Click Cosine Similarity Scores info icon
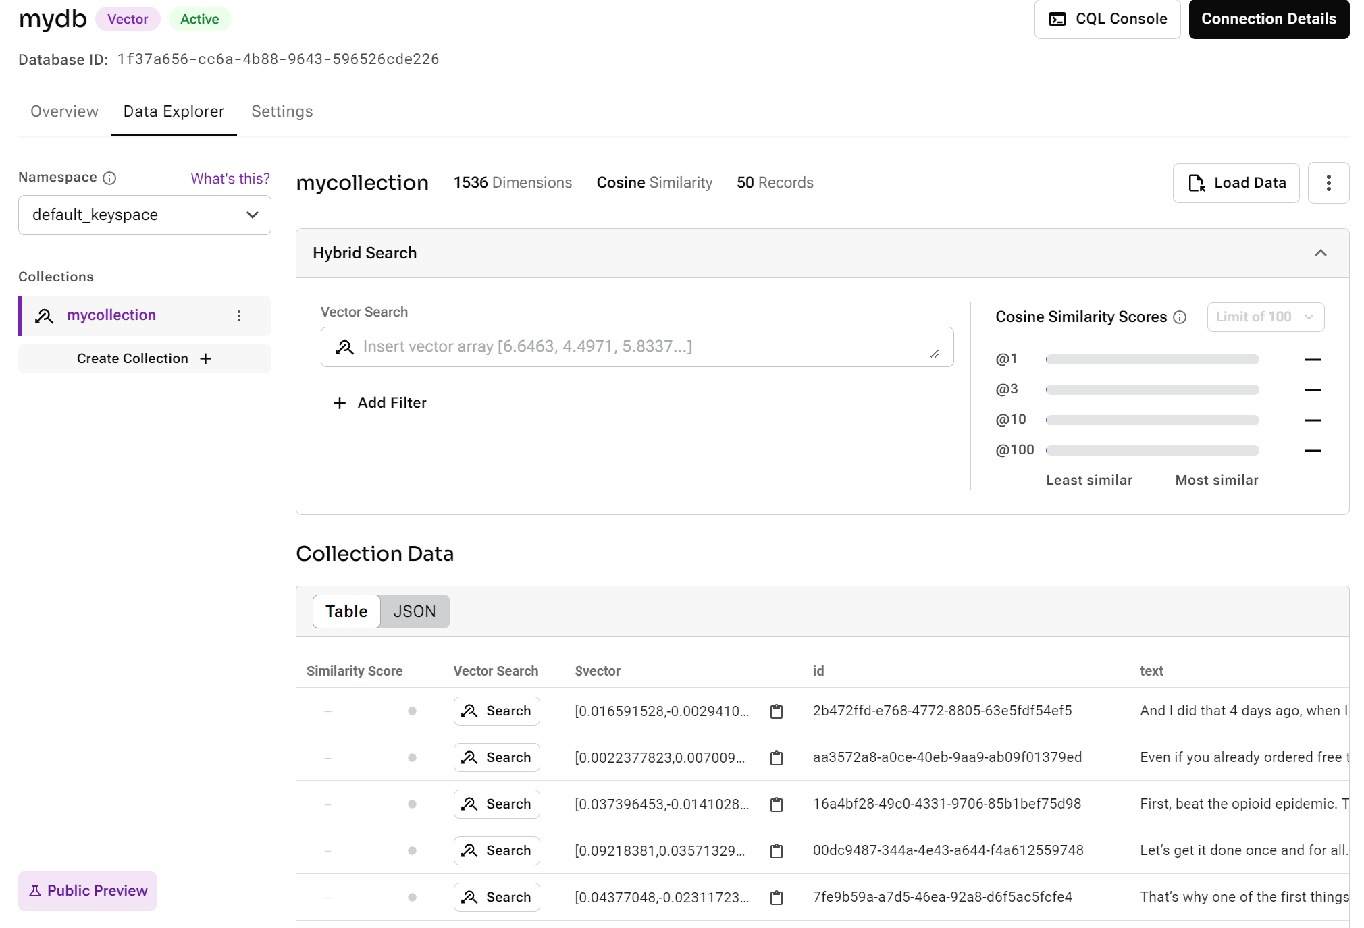This screenshot has width=1364, height=928. [x=1179, y=317]
